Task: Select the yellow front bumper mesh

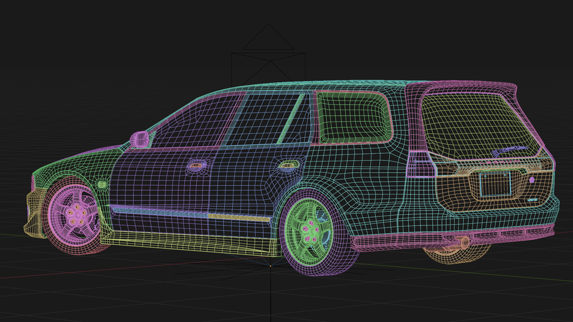Action: [x=35, y=214]
